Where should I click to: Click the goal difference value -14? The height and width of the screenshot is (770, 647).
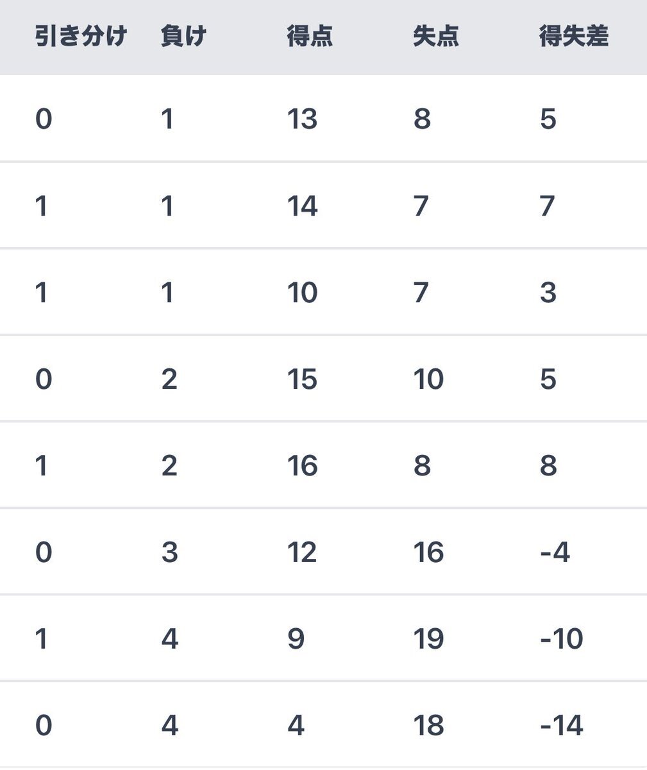[x=562, y=726]
